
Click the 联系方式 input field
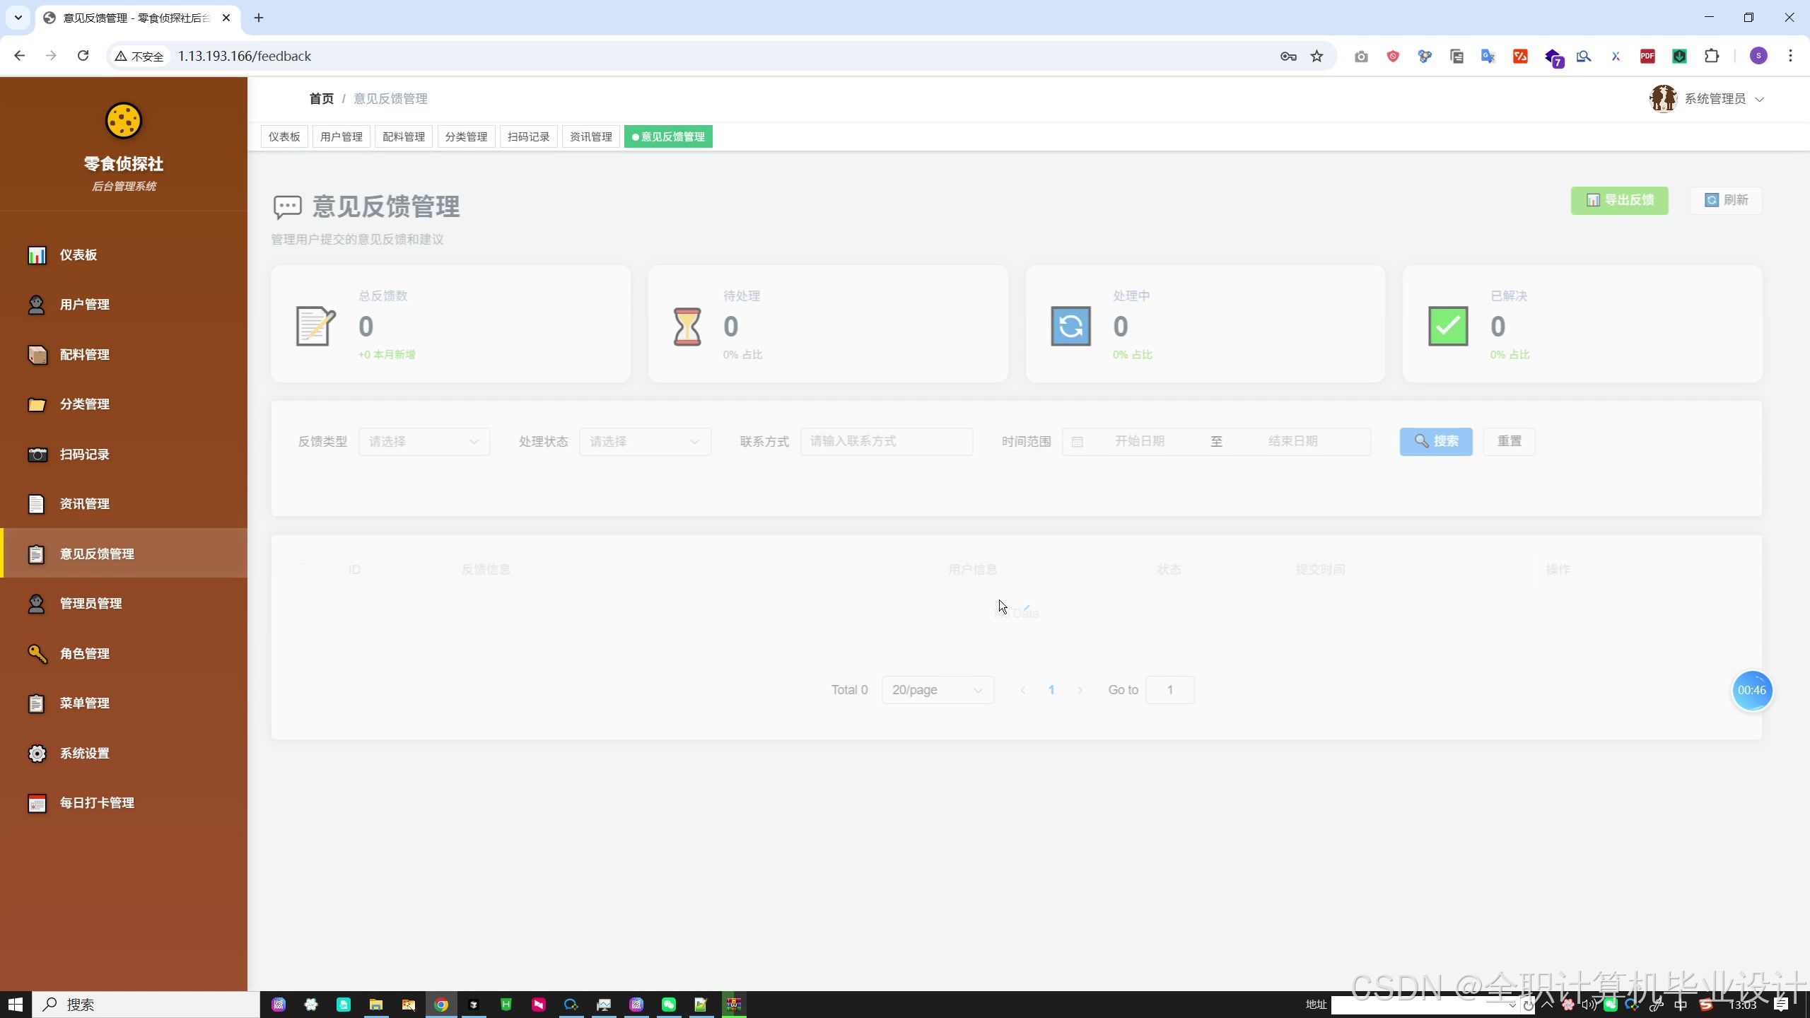pyautogui.click(x=885, y=442)
